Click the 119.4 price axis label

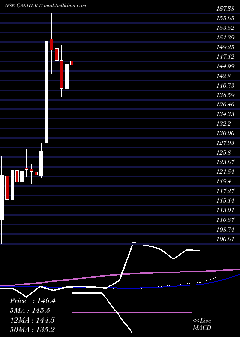(x=224, y=181)
